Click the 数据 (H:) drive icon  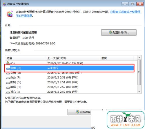[8, 87]
